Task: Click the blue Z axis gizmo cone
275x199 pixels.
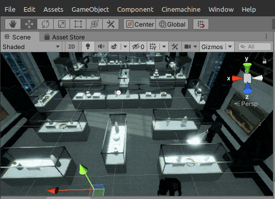Action: coord(247,88)
